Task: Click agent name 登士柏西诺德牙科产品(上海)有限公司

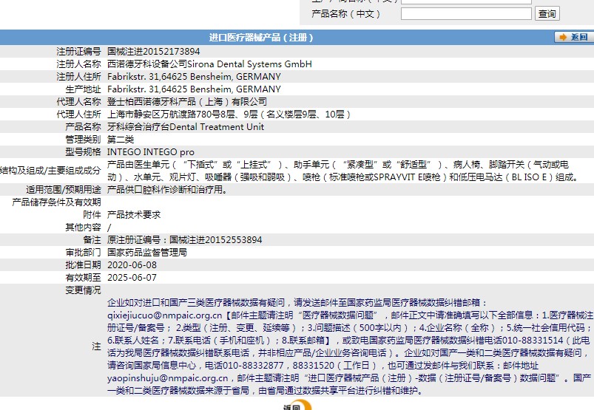Action: click(x=187, y=102)
